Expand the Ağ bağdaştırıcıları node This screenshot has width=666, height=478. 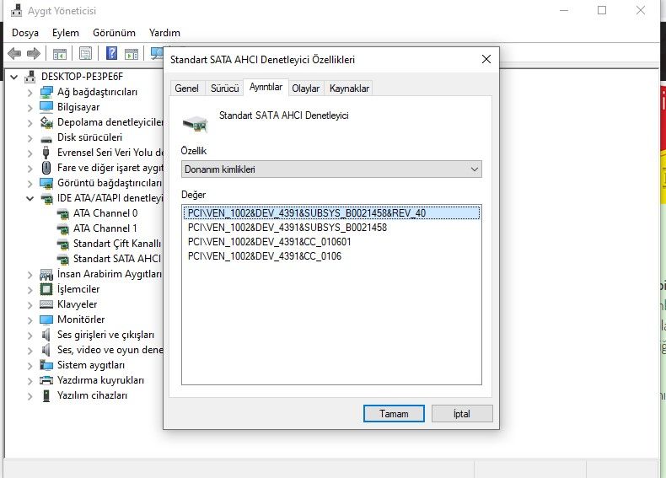click(x=30, y=92)
